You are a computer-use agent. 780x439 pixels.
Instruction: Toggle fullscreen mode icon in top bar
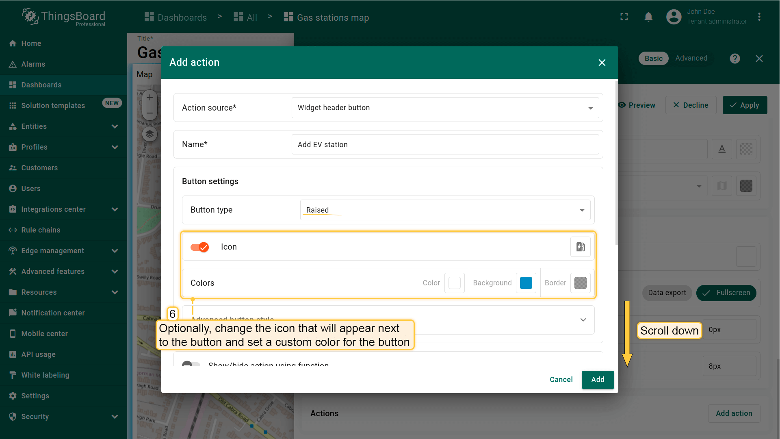pyautogui.click(x=624, y=17)
